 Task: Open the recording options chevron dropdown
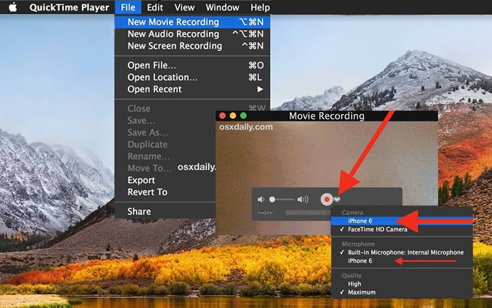[x=337, y=199]
